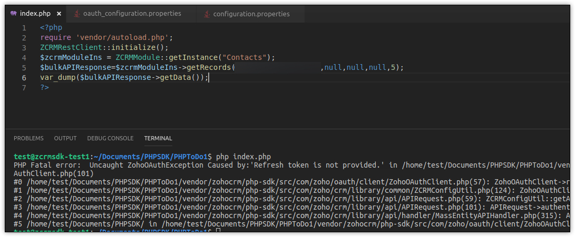Click stack trace line #0 ZohoOAuthClient.php(57)
The width and height of the screenshot is (575, 237).
(x=291, y=181)
